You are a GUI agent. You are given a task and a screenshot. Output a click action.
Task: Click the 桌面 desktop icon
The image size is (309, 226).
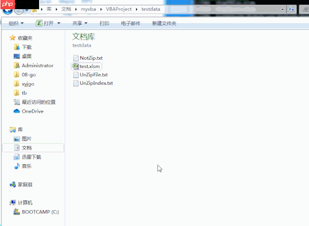pyautogui.click(x=17, y=56)
